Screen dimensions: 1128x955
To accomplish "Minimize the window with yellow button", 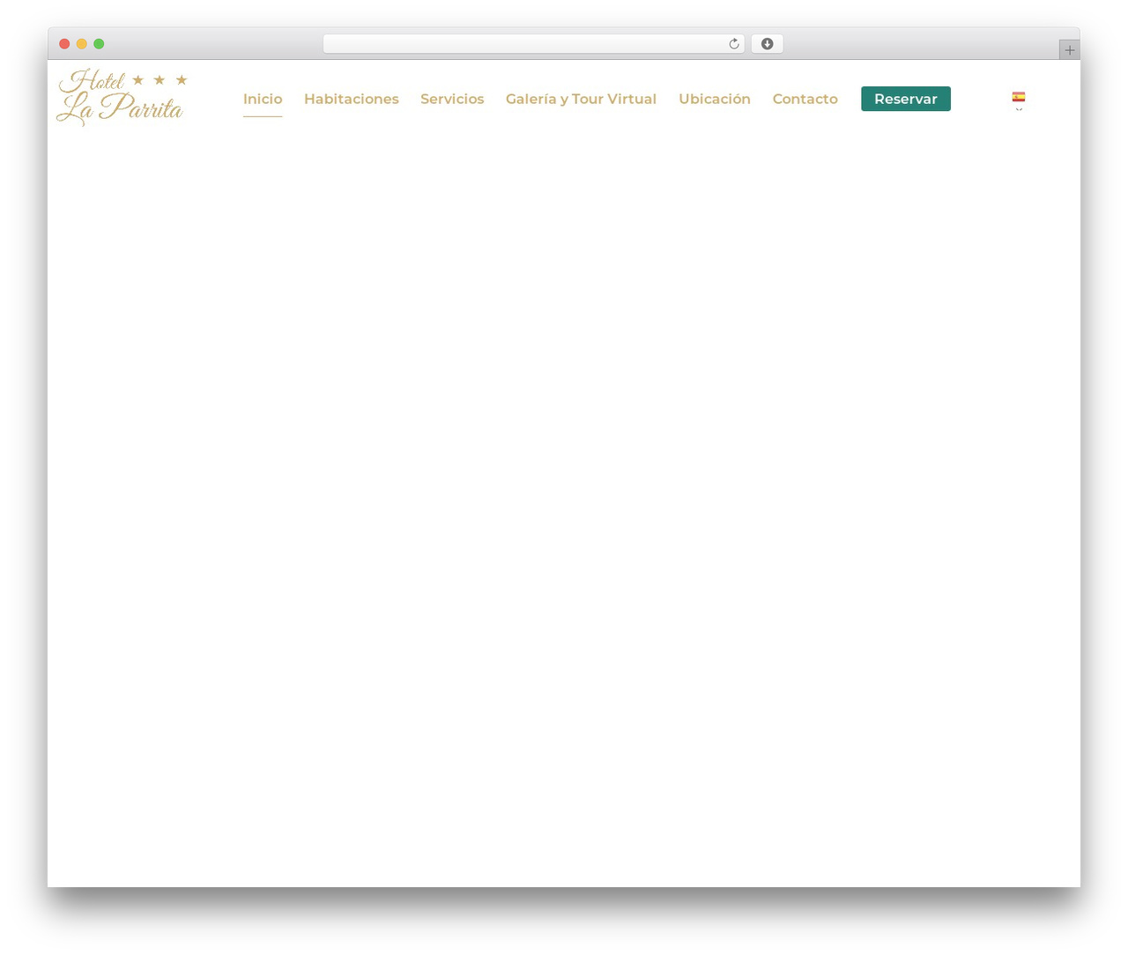I will pyautogui.click(x=82, y=44).
